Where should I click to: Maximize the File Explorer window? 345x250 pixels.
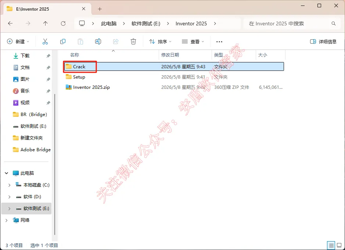pos(319,6)
